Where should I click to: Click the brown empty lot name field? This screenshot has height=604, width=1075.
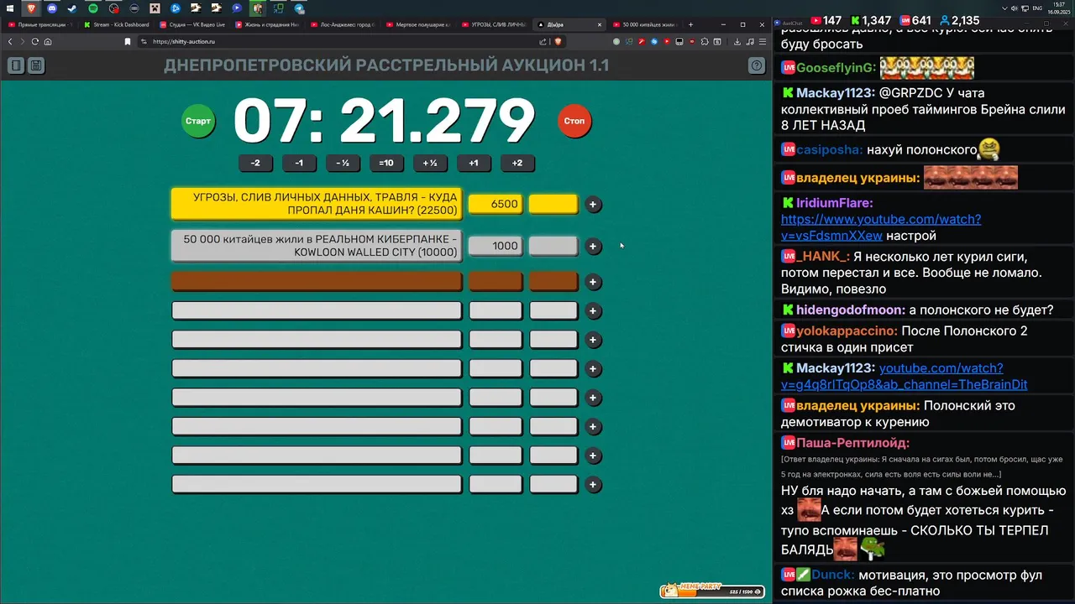click(x=317, y=282)
